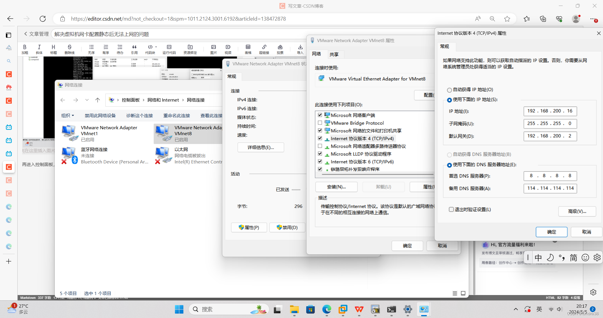Add this page to browser favorites
This screenshot has width=603, height=318.
click(x=507, y=19)
